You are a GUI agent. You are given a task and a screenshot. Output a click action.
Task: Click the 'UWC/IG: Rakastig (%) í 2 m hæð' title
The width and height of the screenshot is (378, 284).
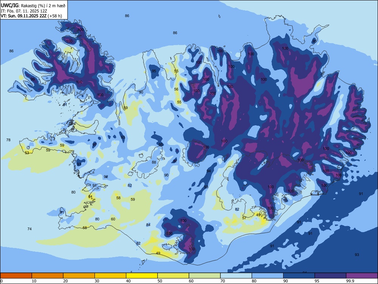[x=33, y=6]
